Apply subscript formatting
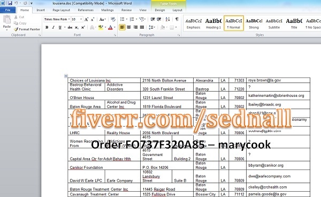This screenshot has height=197, width=321. (77, 27)
